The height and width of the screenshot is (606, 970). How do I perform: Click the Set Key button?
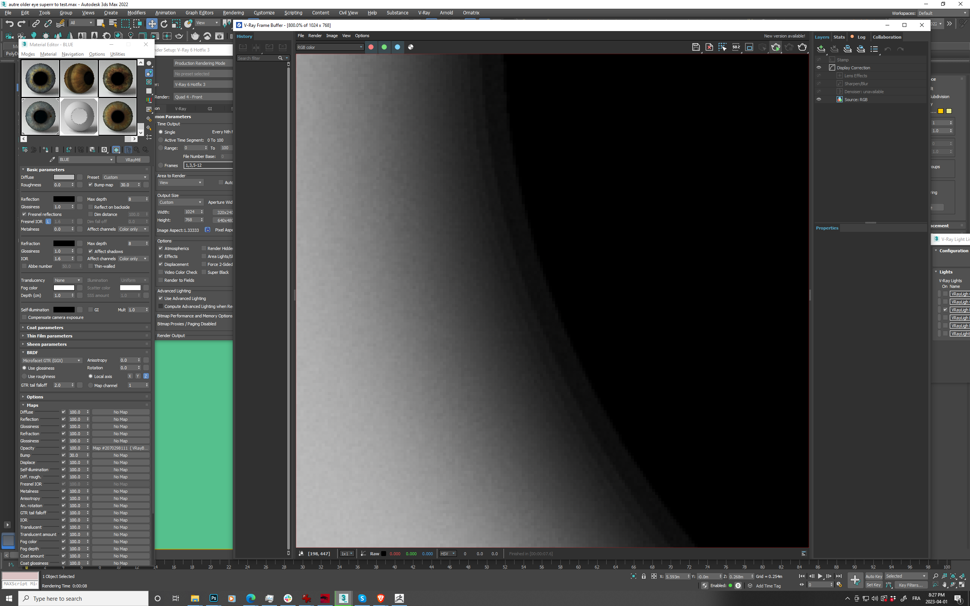click(x=873, y=585)
